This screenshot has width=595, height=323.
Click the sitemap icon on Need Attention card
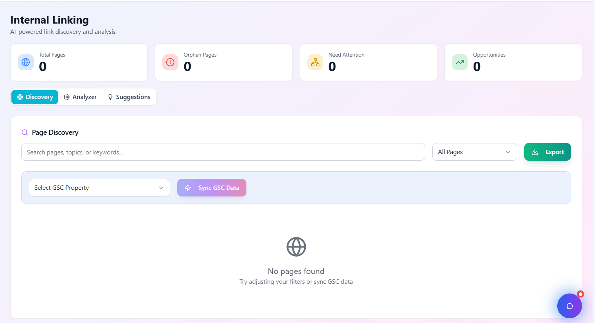pyautogui.click(x=315, y=62)
